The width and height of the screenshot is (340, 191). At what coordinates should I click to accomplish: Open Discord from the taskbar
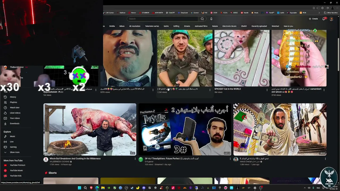click(144, 188)
